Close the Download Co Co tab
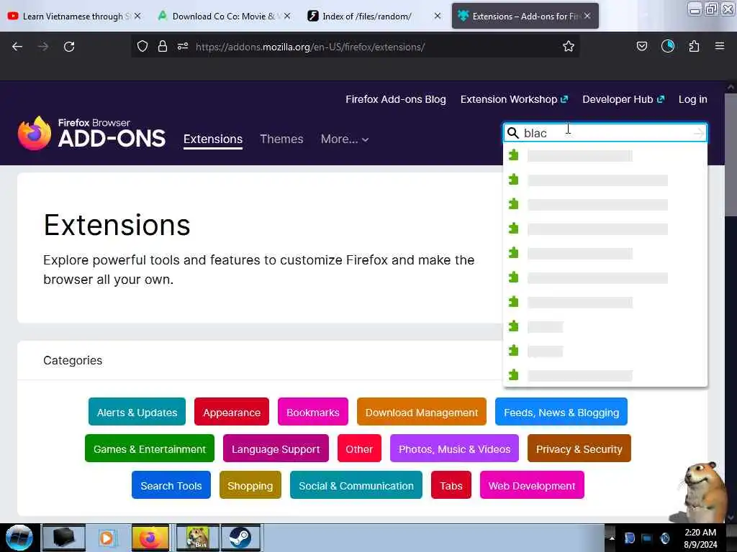The height and width of the screenshot is (552, 737). click(287, 16)
